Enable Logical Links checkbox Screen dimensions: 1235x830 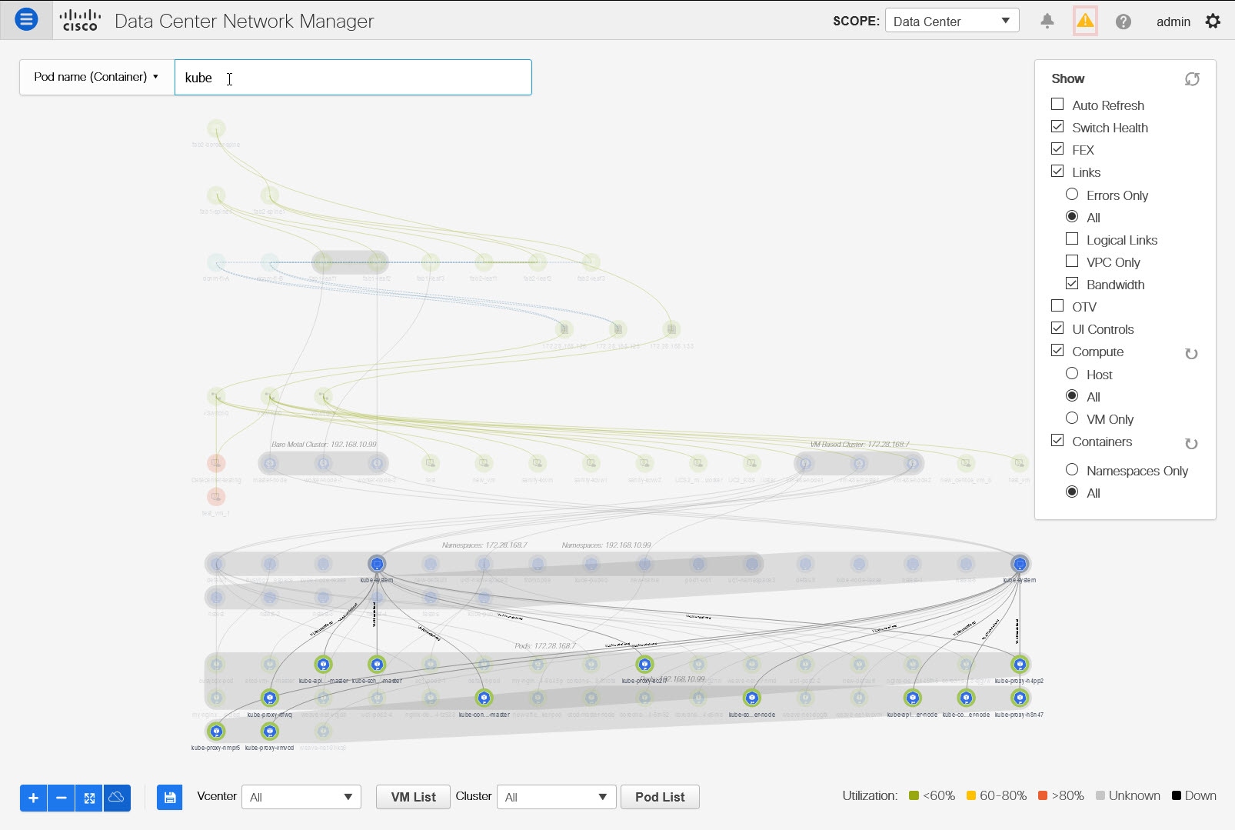tap(1072, 238)
